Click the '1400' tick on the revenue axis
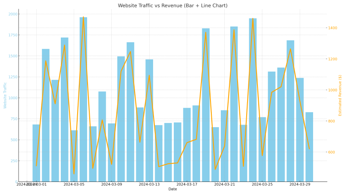The width and height of the screenshot is (345, 194). (x=332, y=28)
